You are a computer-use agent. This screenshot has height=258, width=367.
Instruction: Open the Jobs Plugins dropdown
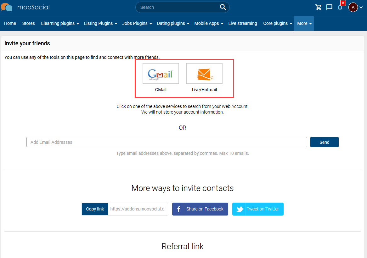point(137,23)
